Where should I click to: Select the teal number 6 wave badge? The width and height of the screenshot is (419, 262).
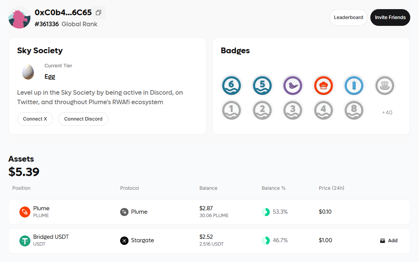coord(232,86)
